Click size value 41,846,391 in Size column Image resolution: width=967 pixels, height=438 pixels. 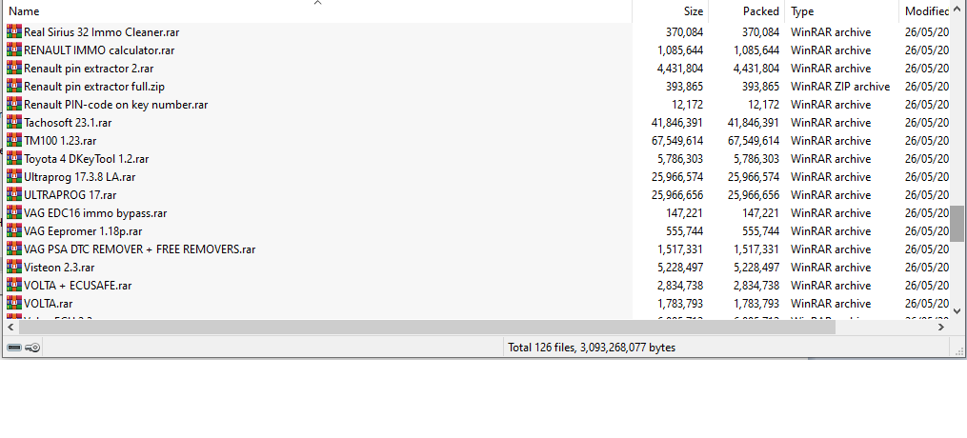pyautogui.click(x=676, y=123)
